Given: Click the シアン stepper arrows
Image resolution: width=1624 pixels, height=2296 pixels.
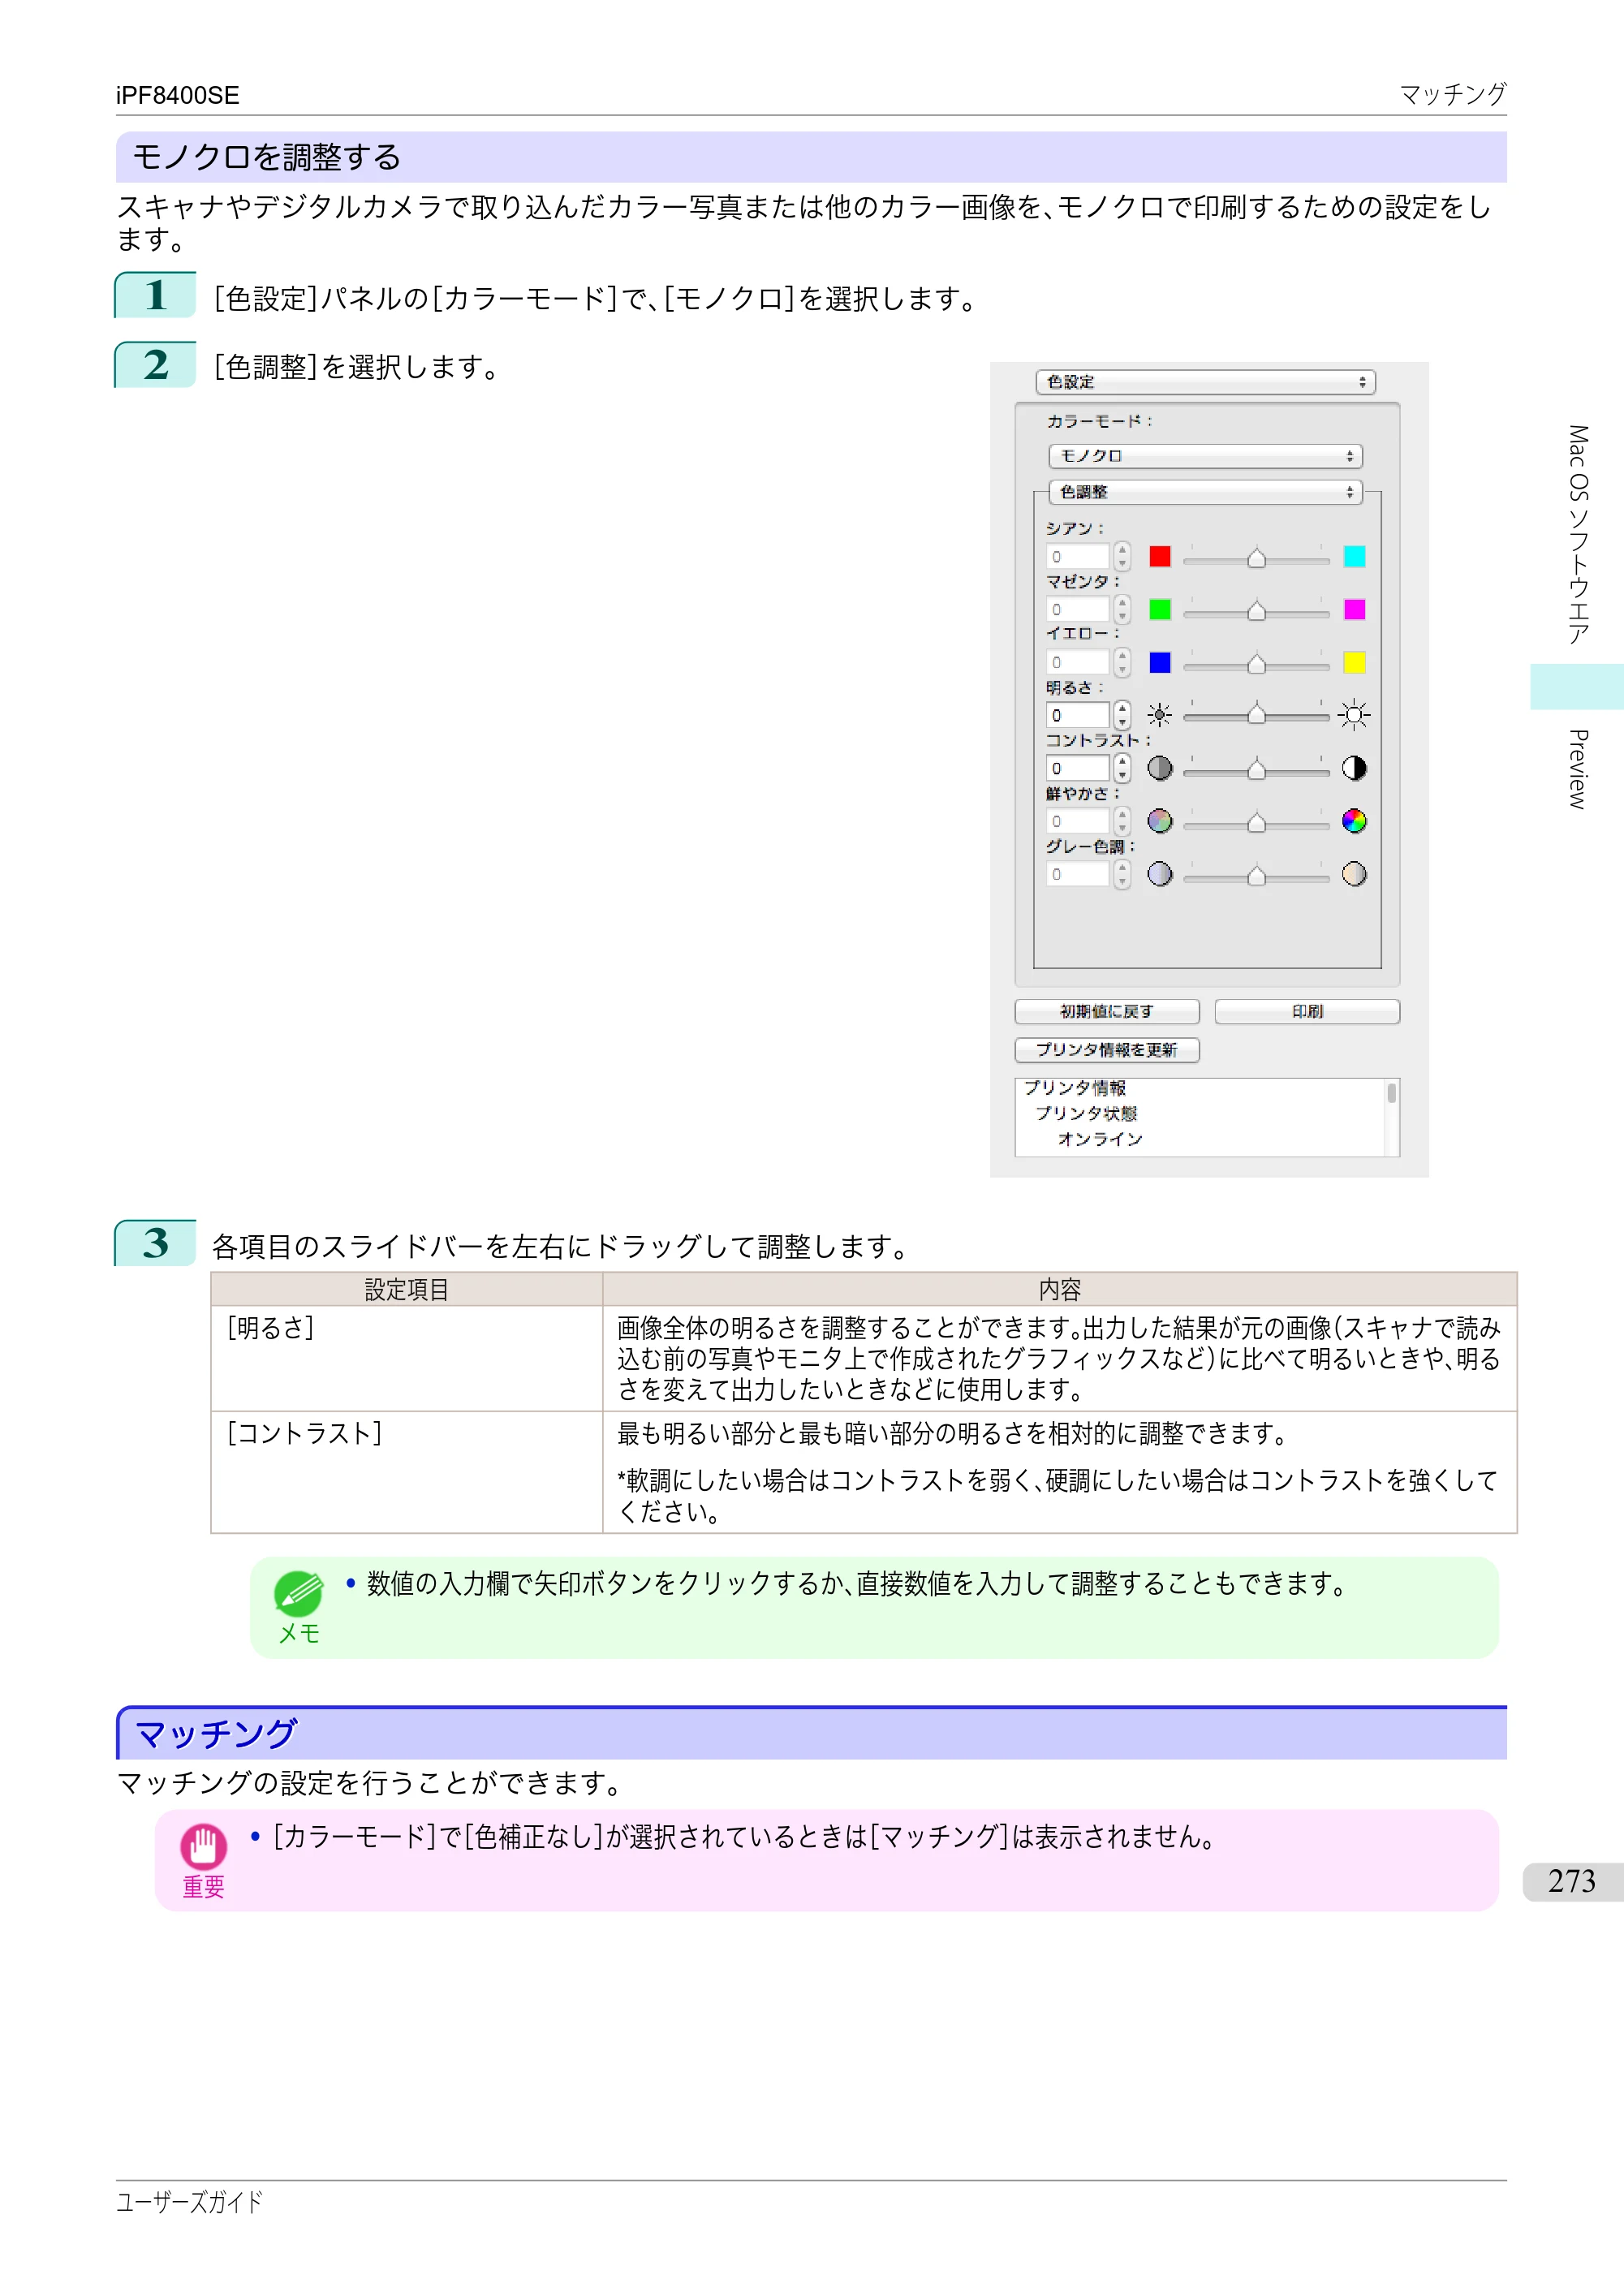Looking at the screenshot, I should pyautogui.click(x=1122, y=556).
